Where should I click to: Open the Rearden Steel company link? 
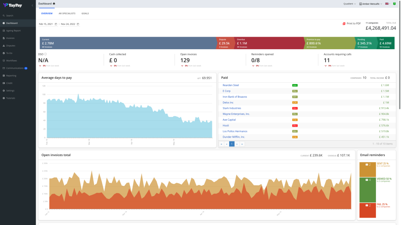(x=231, y=85)
